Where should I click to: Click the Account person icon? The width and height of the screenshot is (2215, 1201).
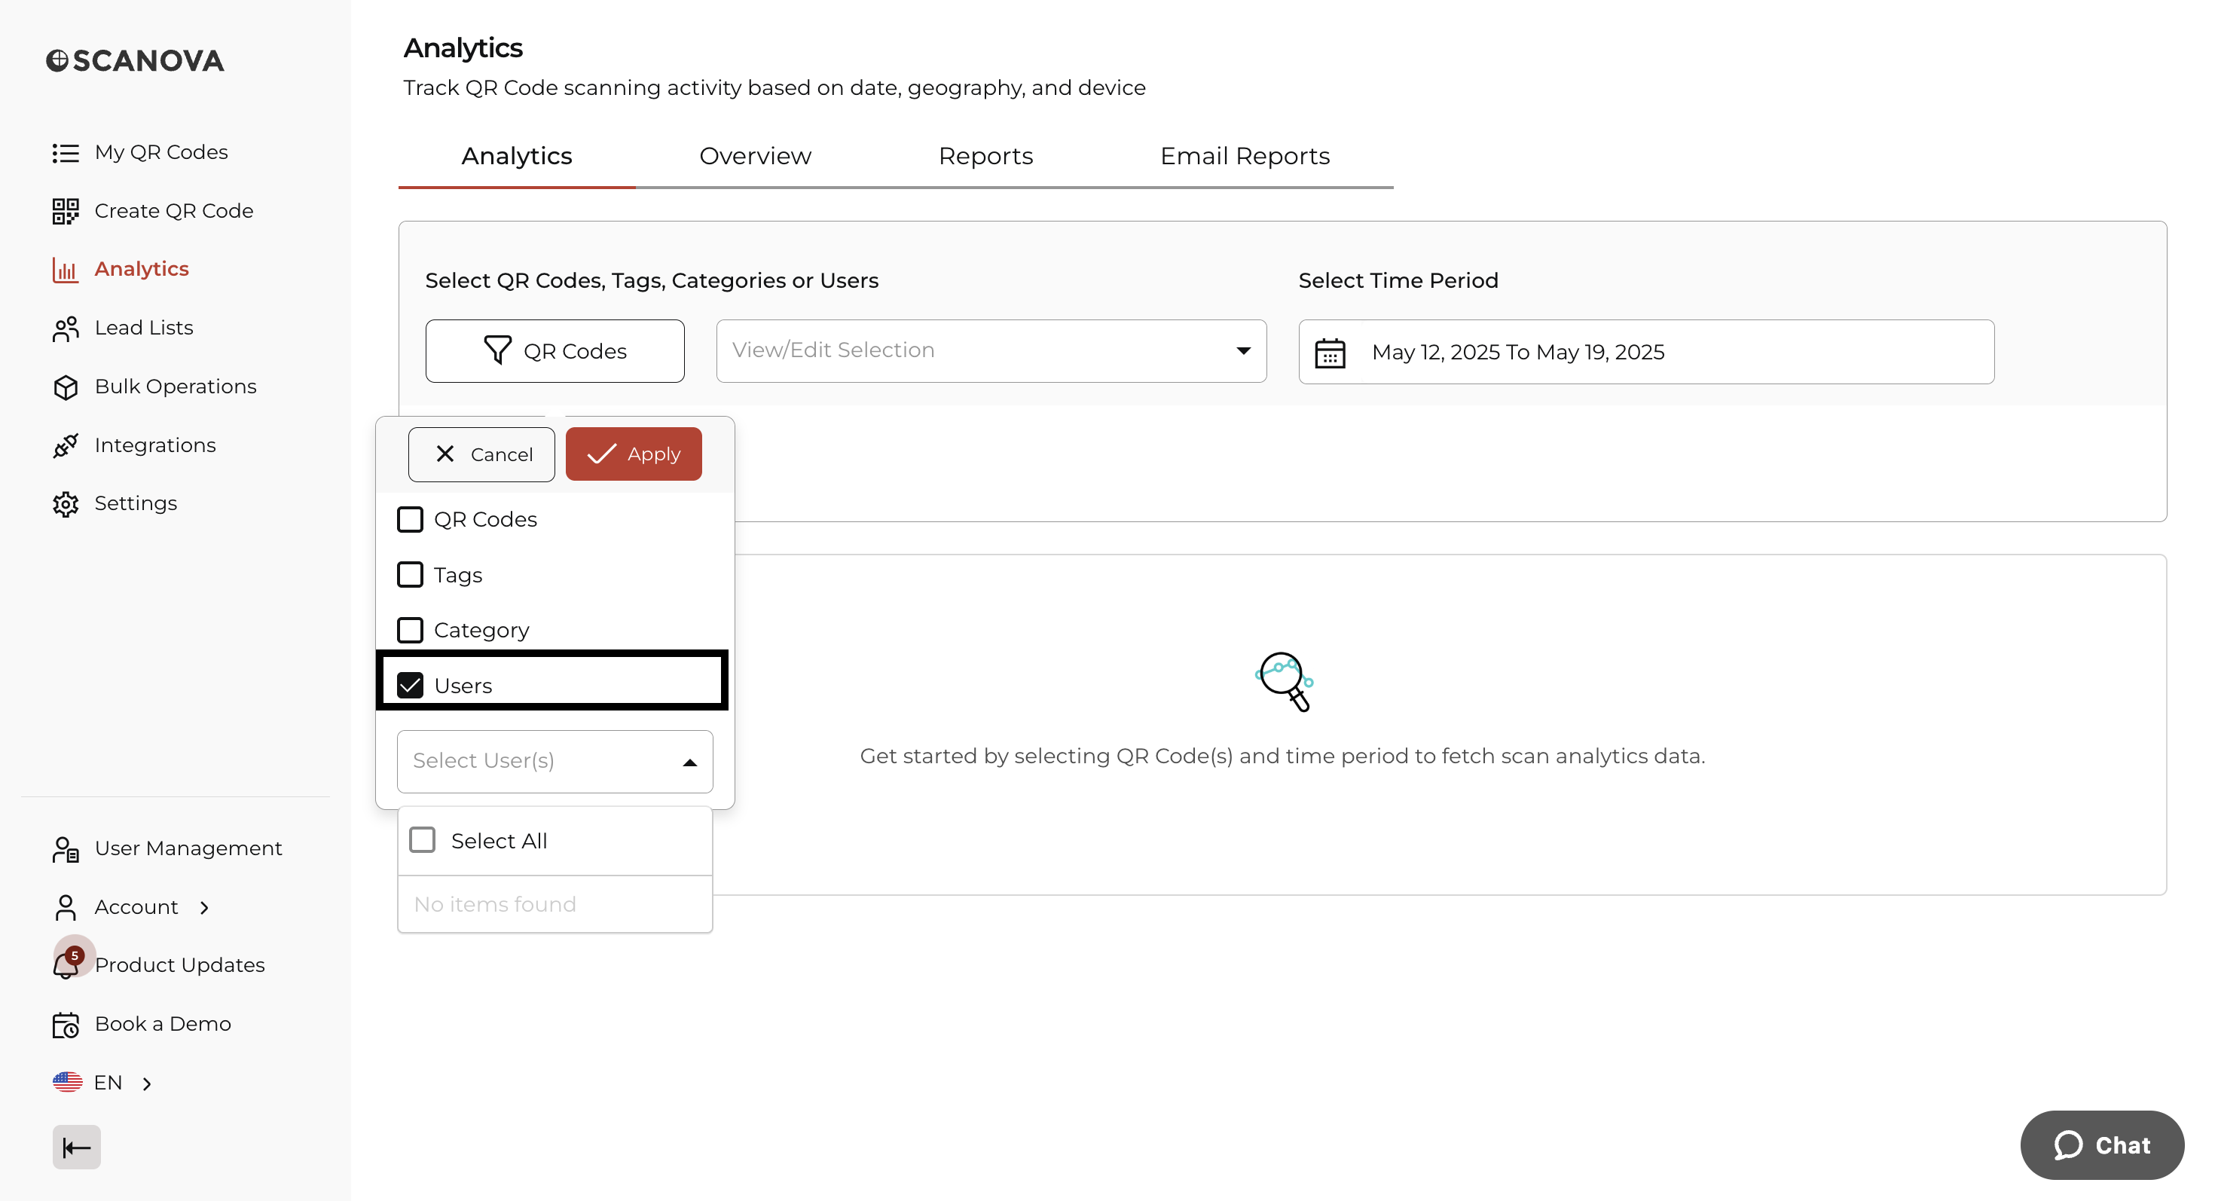tap(66, 908)
